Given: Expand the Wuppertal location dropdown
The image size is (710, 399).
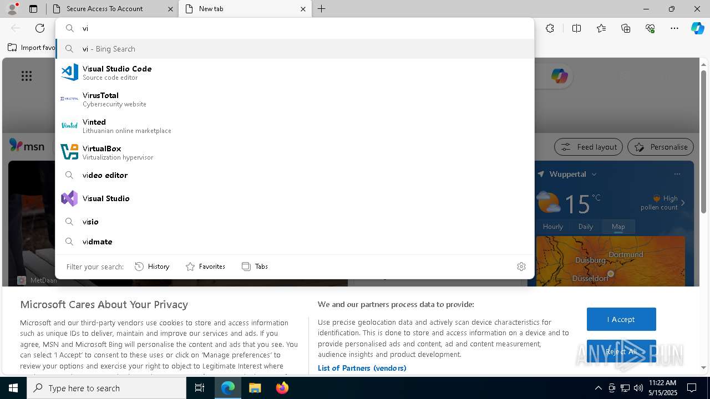Looking at the screenshot, I should [594, 174].
